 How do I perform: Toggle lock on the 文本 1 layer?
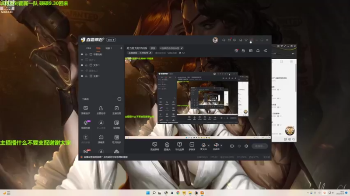[86, 65]
